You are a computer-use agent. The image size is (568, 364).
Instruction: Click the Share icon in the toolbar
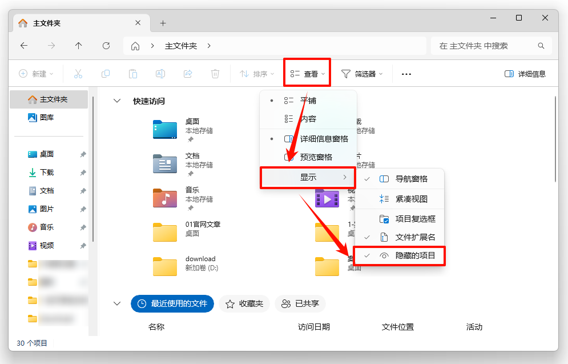[x=188, y=74]
